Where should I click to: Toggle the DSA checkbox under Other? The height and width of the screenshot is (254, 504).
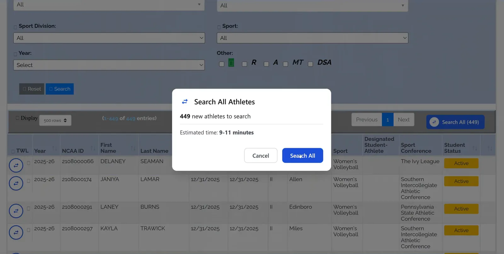coord(310,64)
